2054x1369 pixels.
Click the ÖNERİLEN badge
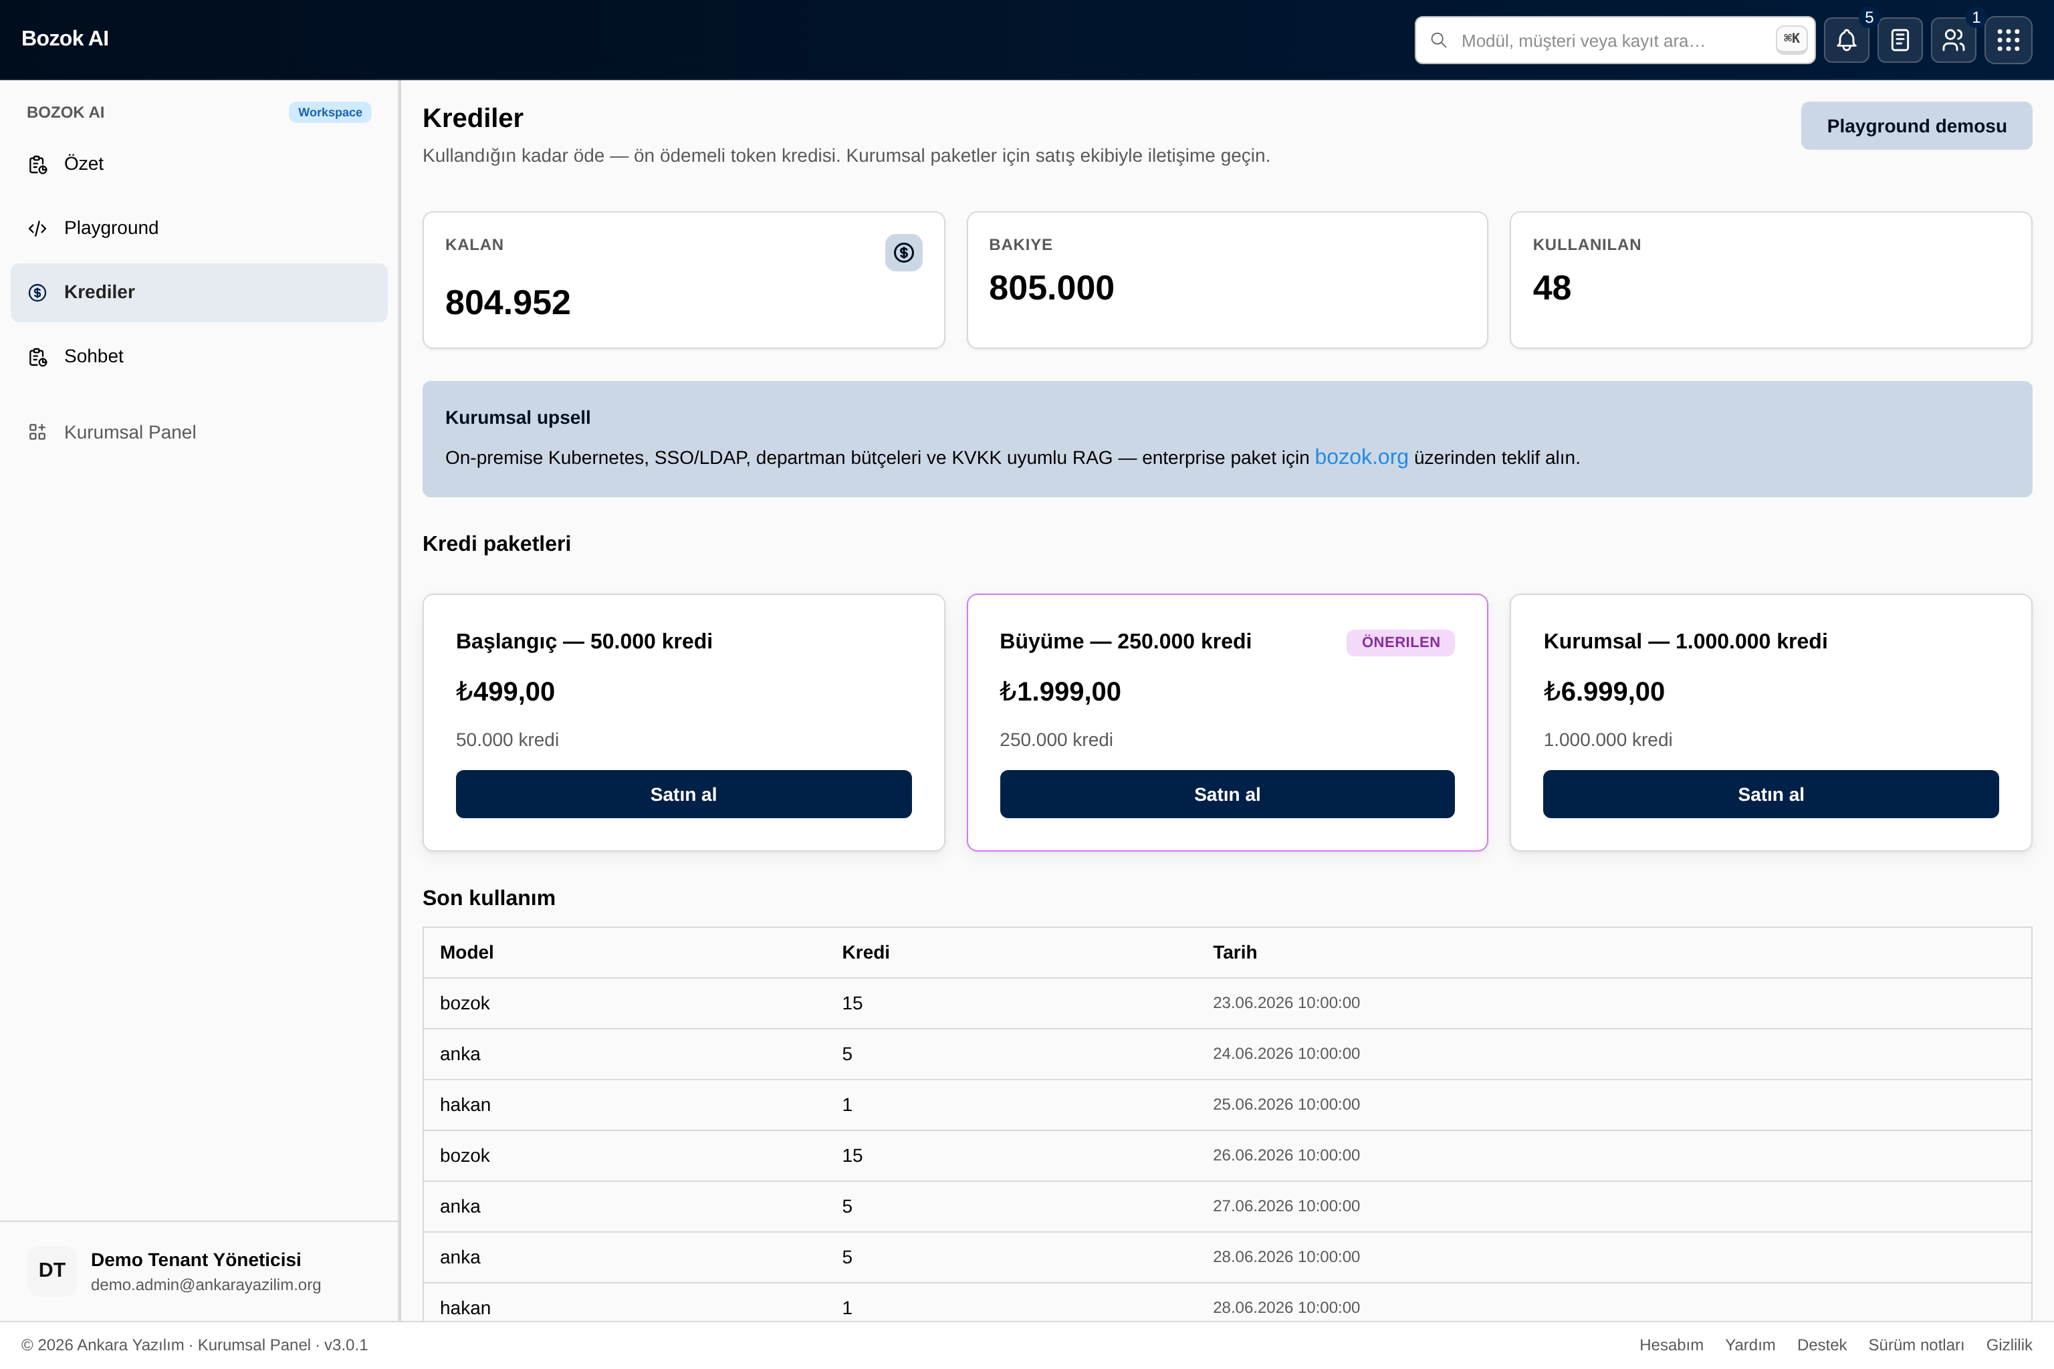tap(1400, 642)
